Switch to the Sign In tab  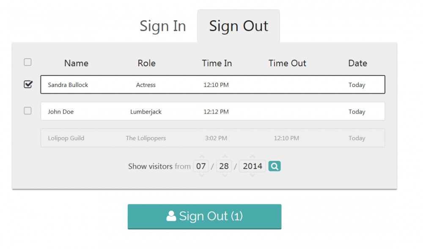click(163, 26)
